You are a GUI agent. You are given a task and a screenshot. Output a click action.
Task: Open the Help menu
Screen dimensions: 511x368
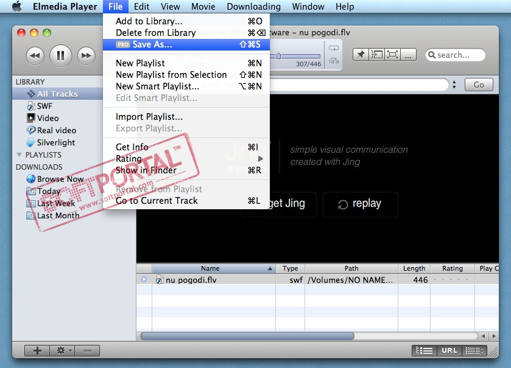click(345, 7)
